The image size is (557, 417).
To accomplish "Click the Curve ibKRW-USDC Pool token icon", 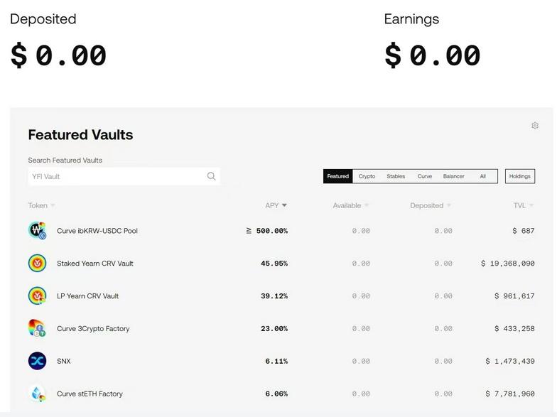I will [37, 231].
